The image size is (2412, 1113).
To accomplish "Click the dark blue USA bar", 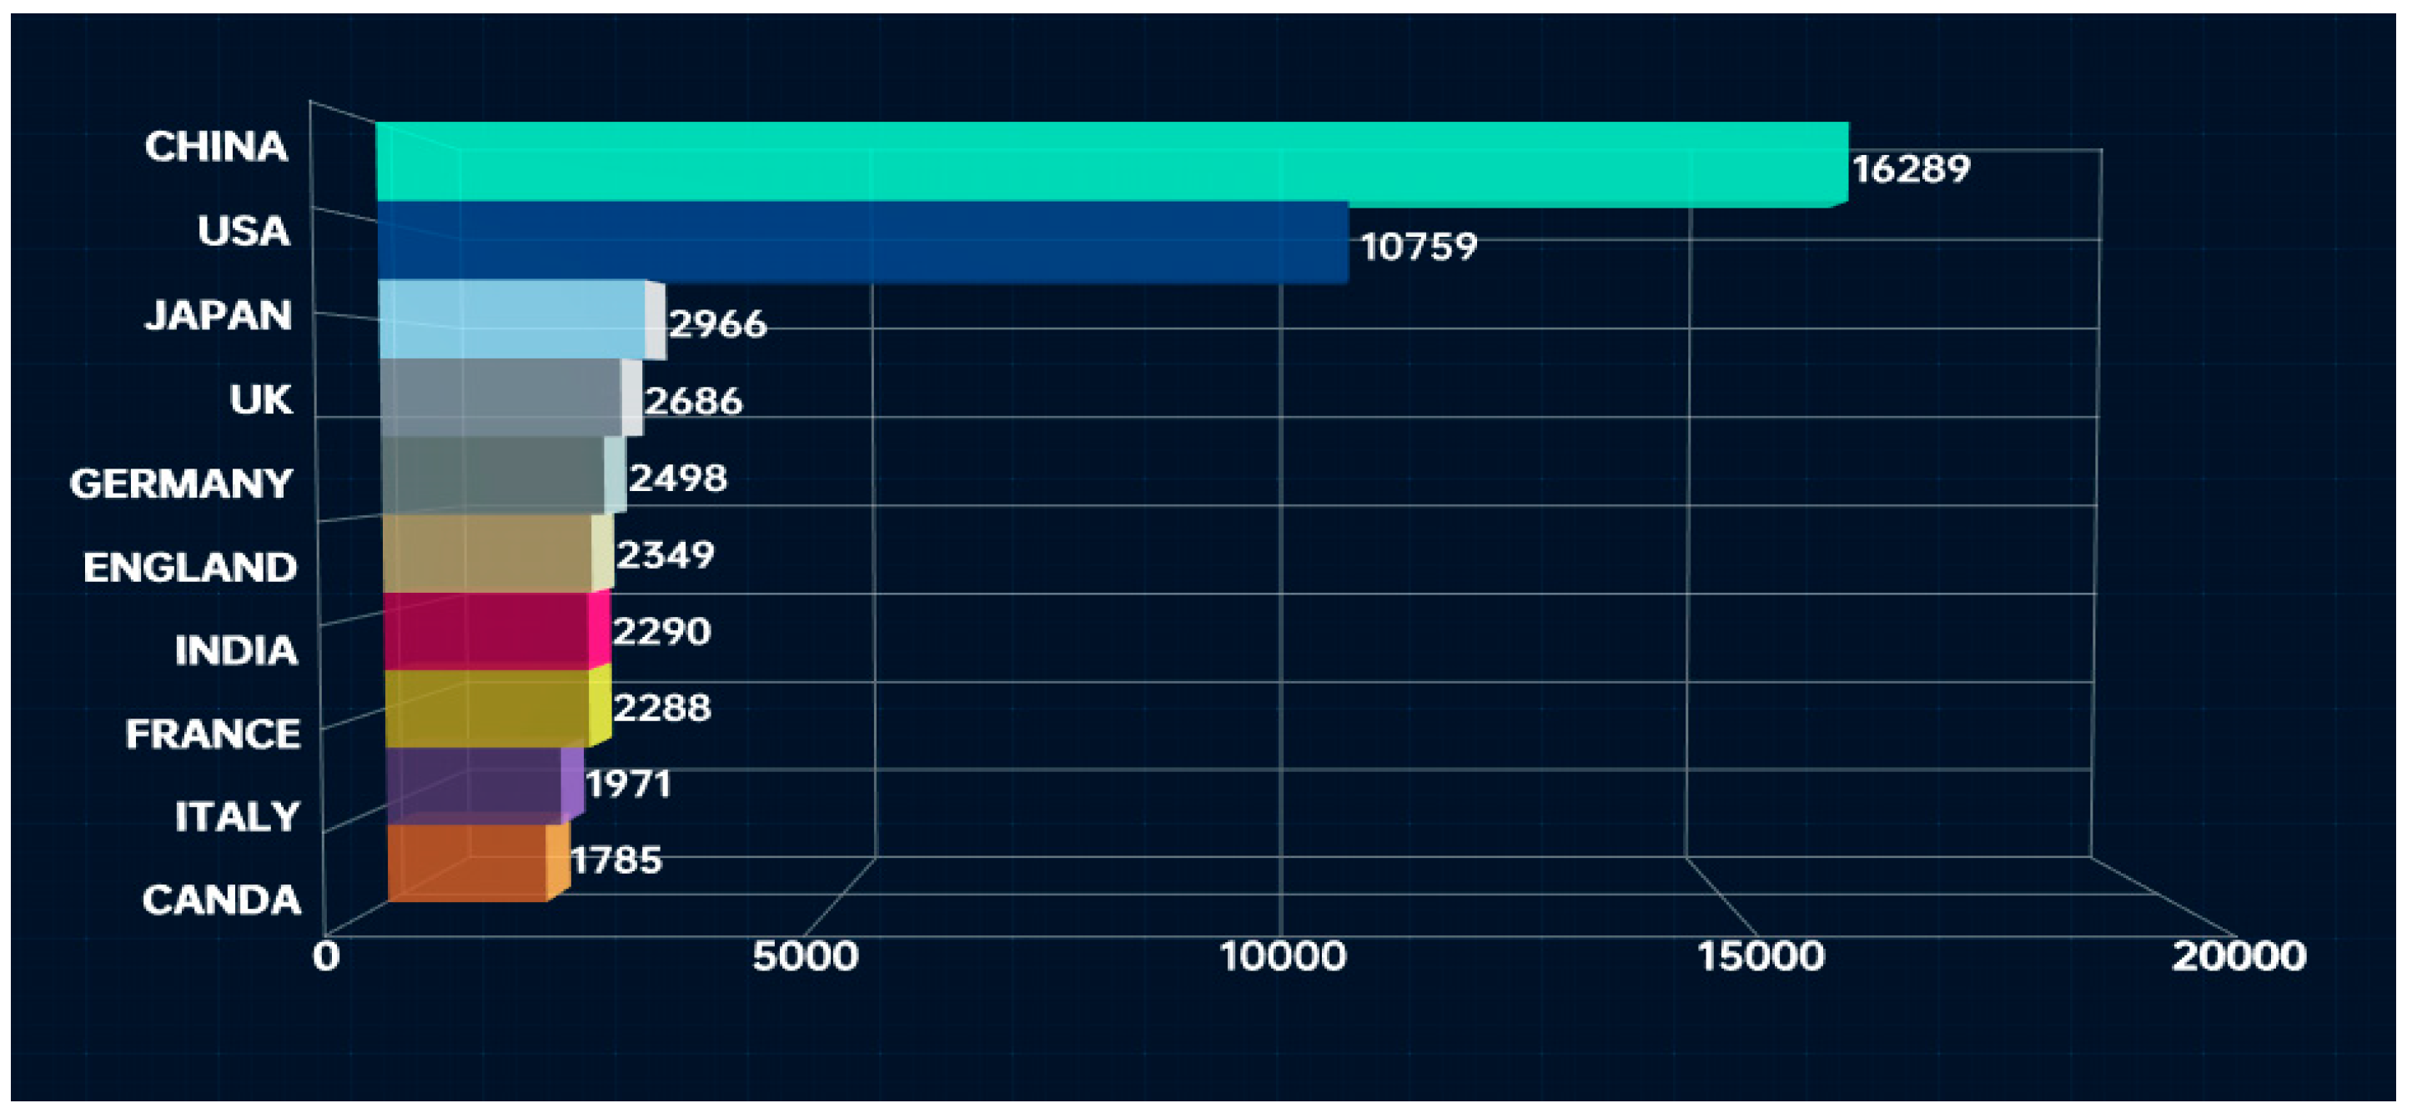I will point(862,242).
